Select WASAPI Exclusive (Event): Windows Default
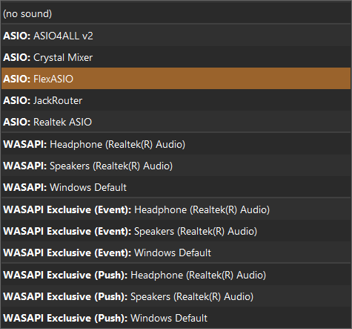The width and height of the screenshot is (352, 329). click(x=176, y=253)
